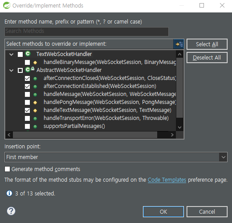Click green dot icon of afterConnectionClosed
Viewport: 232px width, 223px height.
(35, 79)
